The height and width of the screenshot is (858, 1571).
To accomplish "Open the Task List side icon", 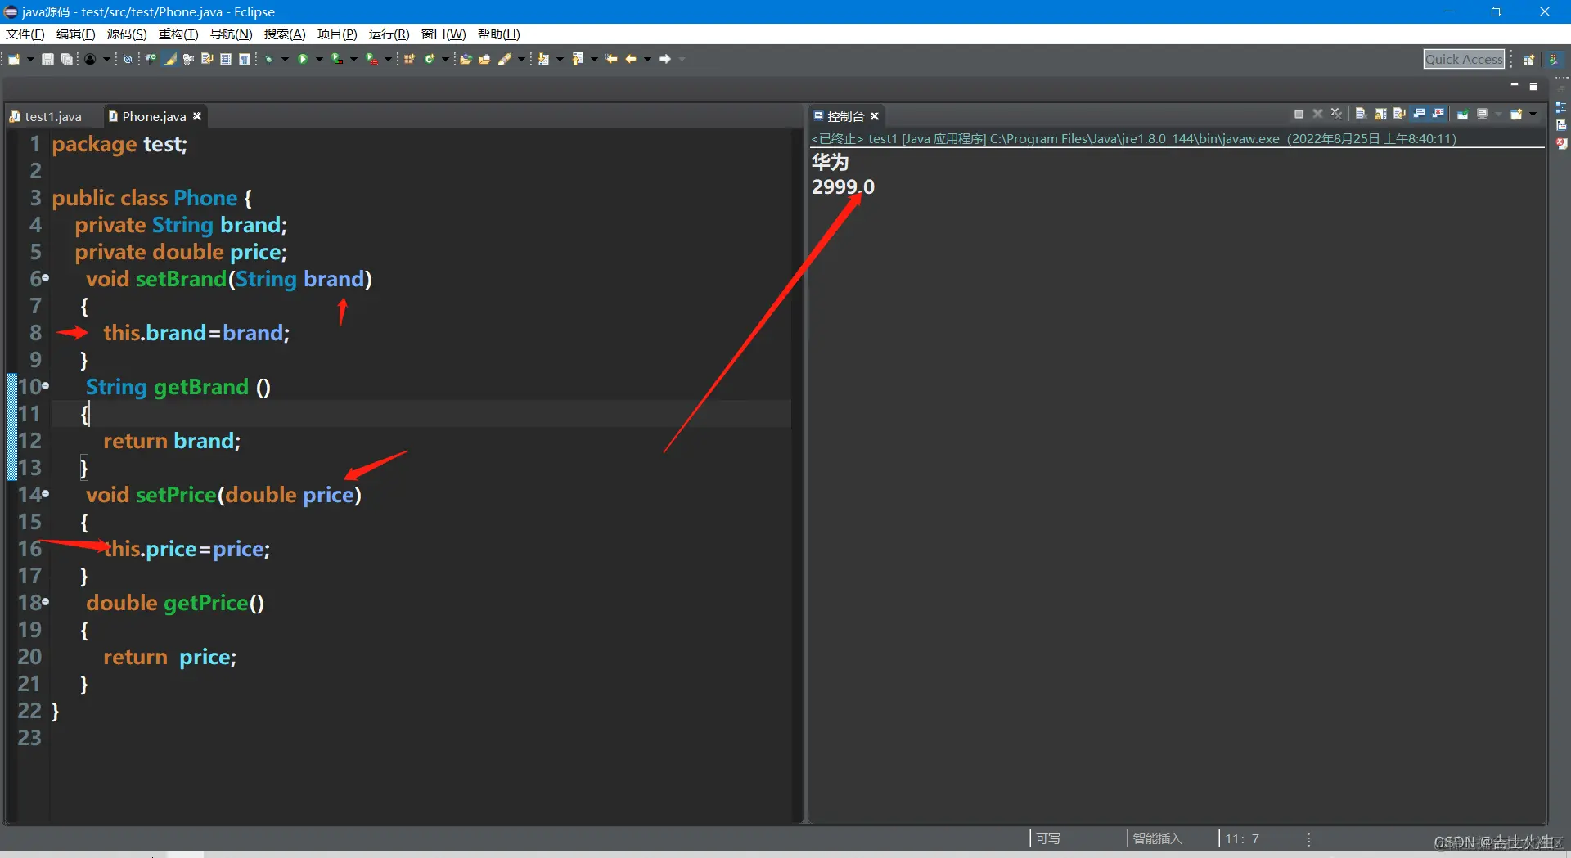I will [x=1561, y=125].
